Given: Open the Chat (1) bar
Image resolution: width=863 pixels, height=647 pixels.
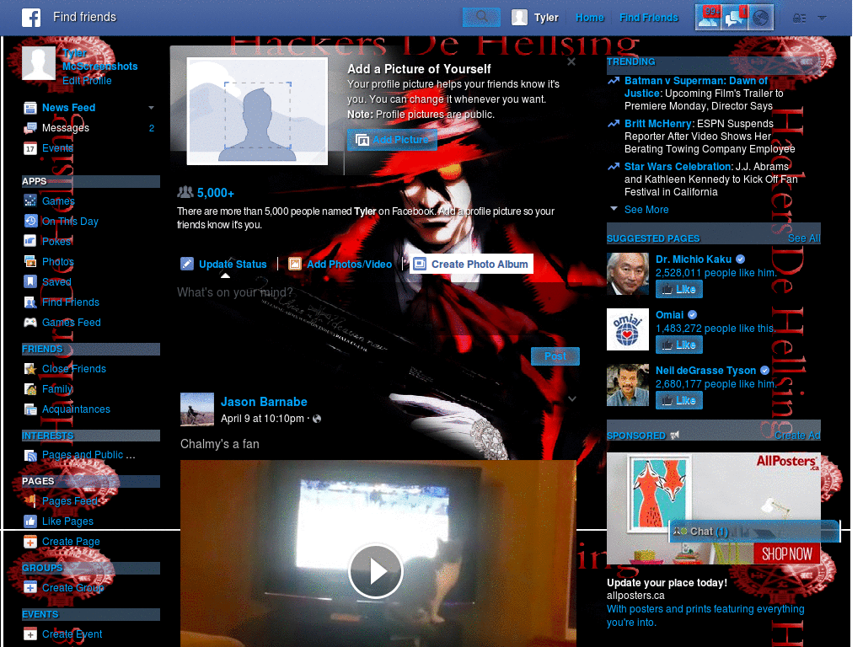Looking at the screenshot, I should click(754, 532).
